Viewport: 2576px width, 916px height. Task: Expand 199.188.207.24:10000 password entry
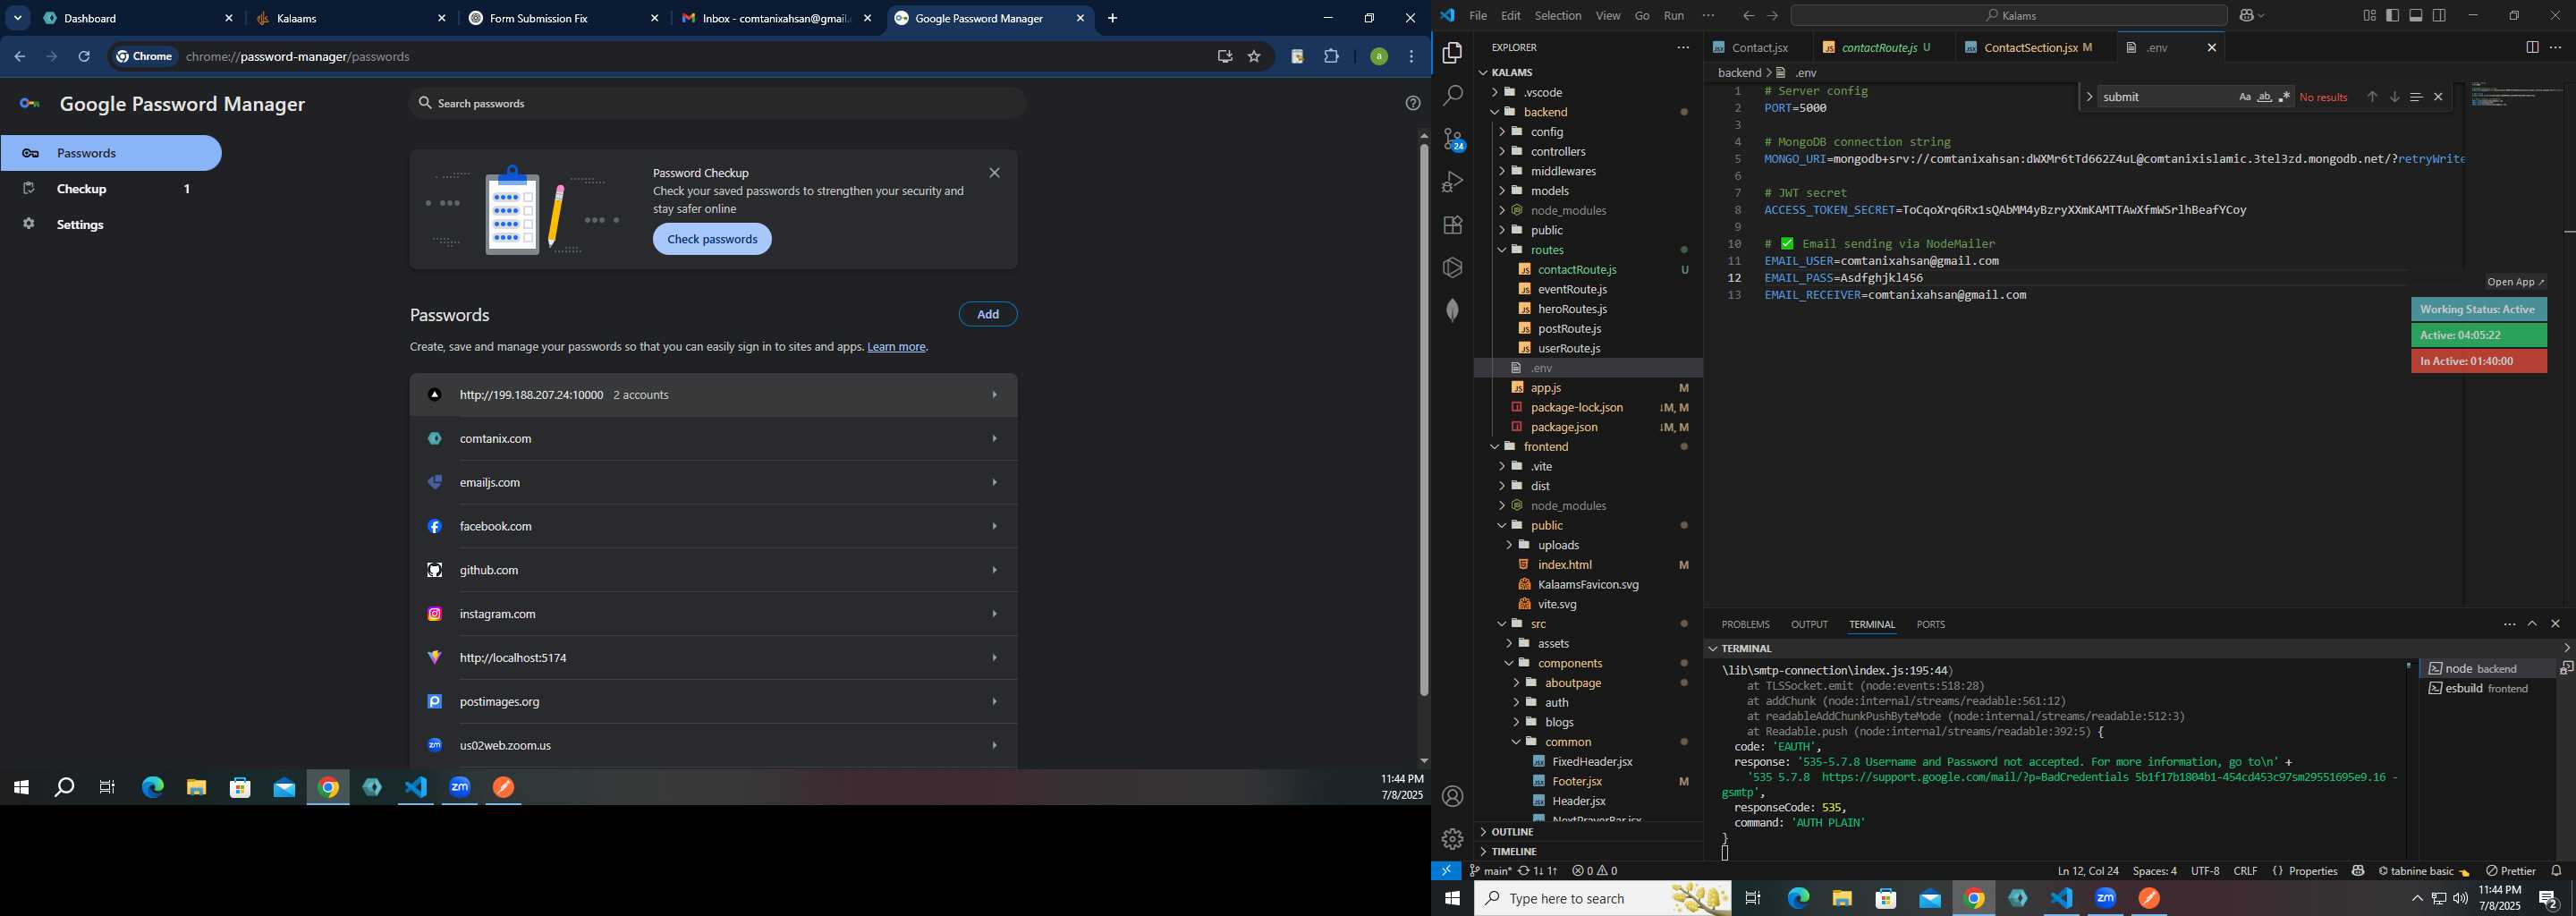click(713, 395)
